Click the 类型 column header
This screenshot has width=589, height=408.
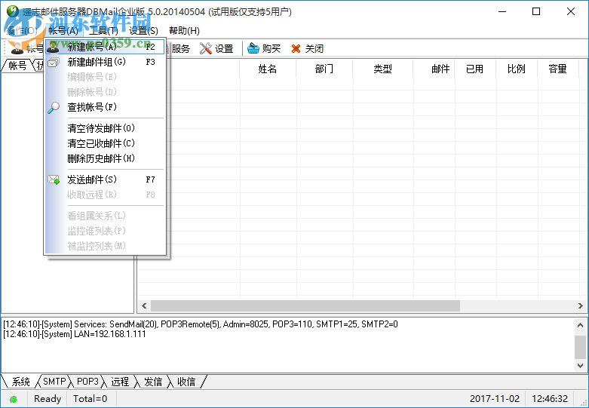(x=383, y=69)
